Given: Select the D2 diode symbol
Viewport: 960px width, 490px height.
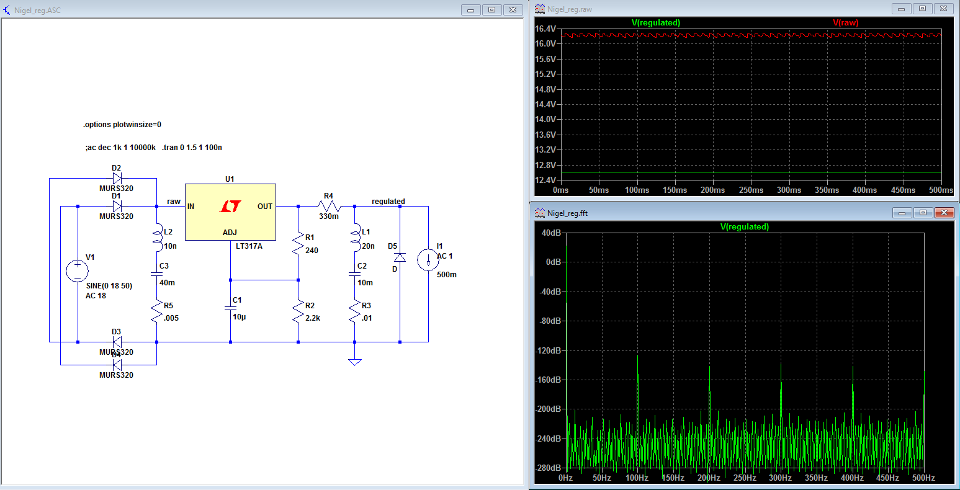Looking at the screenshot, I should tap(116, 178).
